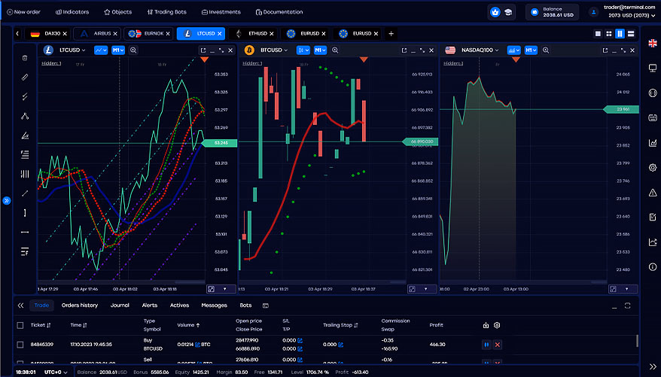Sort trades by Ticket column
Image resolution: width=661 pixels, height=377 pixels.
click(41, 325)
